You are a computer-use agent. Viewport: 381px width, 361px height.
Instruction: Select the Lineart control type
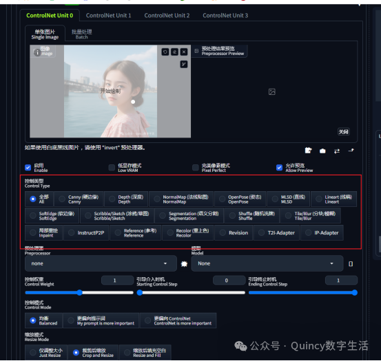click(x=334, y=199)
